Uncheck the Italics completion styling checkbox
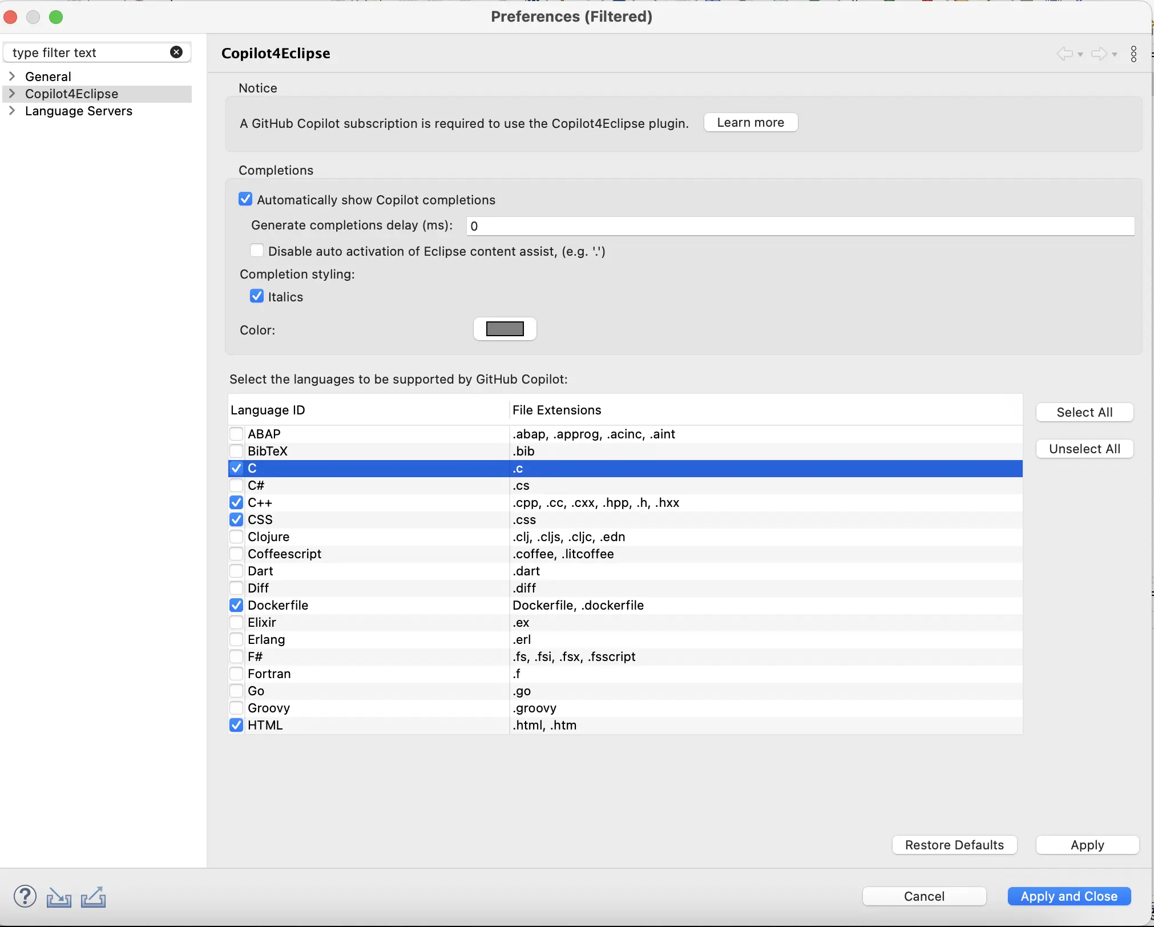This screenshot has width=1154, height=927. pyautogui.click(x=257, y=296)
